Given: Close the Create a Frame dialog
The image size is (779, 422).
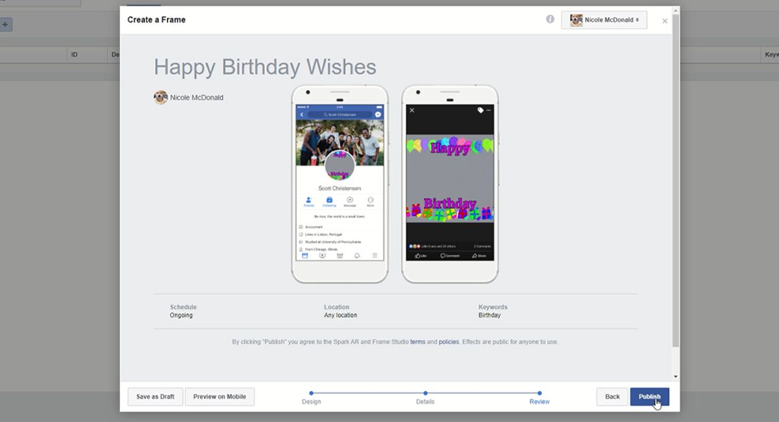Looking at the screenshot, I should coord(665,21).
